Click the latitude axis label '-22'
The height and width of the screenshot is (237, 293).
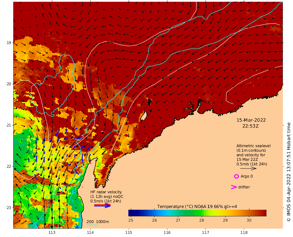[x=8, y=167]
